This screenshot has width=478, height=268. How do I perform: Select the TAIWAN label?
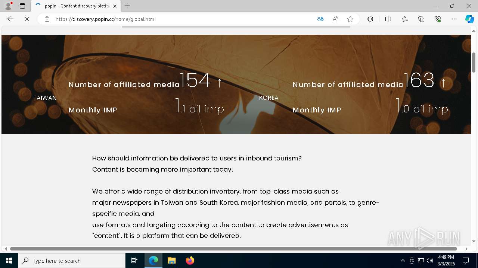(45, 98)
